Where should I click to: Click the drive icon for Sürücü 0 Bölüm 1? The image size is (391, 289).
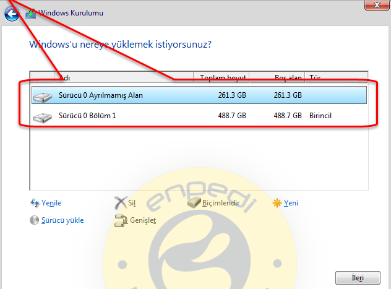click(43, 118)
